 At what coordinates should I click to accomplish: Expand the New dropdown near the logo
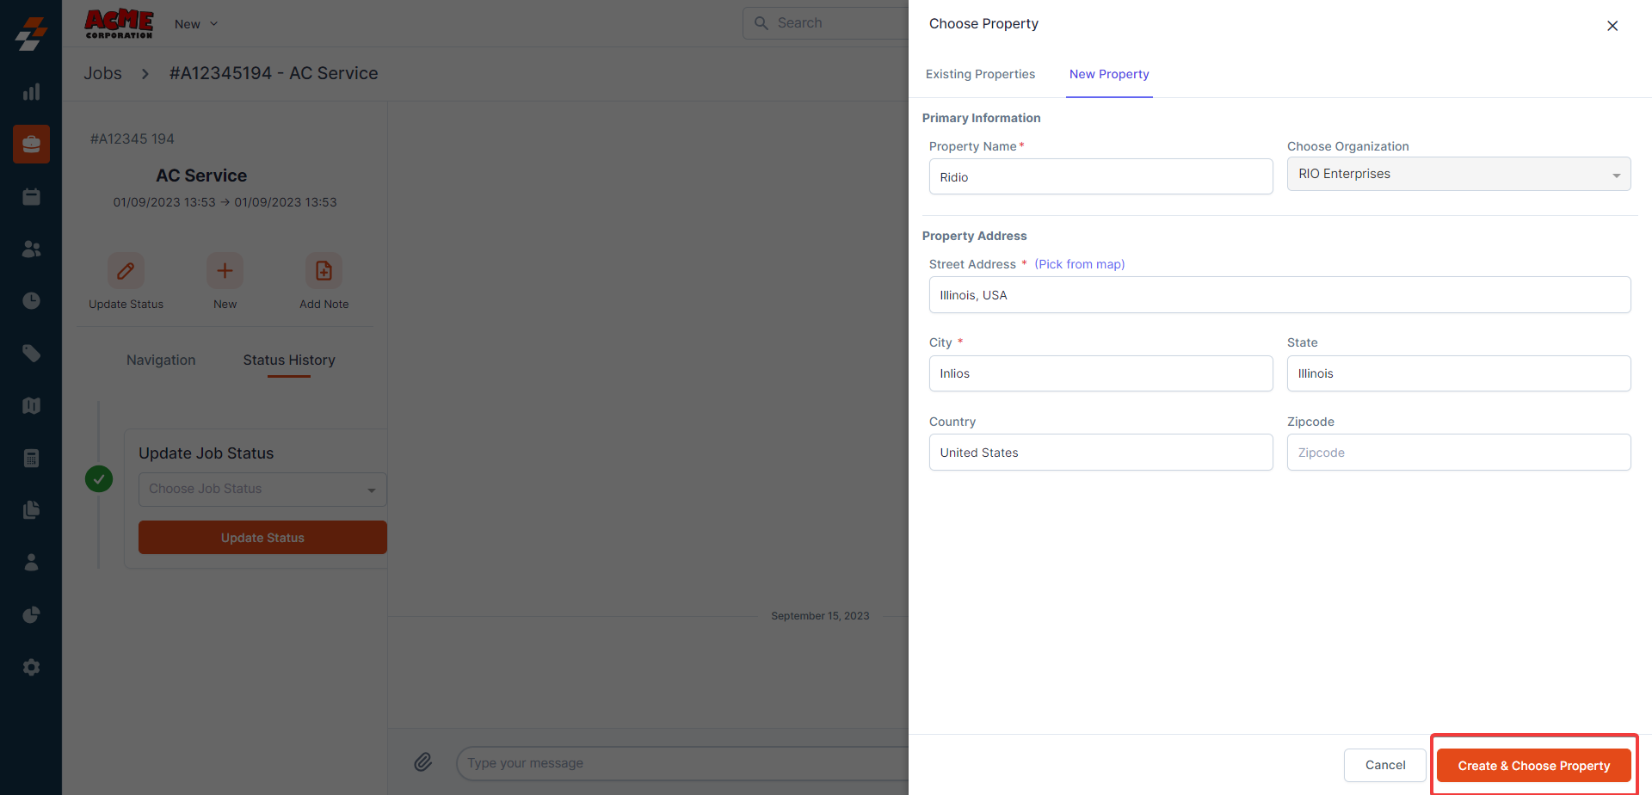(196, 24)
